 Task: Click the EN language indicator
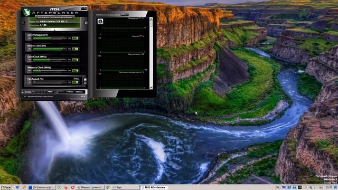click(x=277, y=188)
